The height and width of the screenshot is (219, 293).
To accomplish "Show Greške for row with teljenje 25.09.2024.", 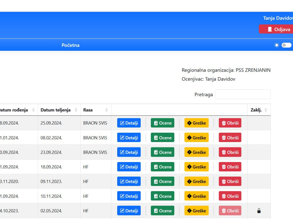I will pos(196,123).
